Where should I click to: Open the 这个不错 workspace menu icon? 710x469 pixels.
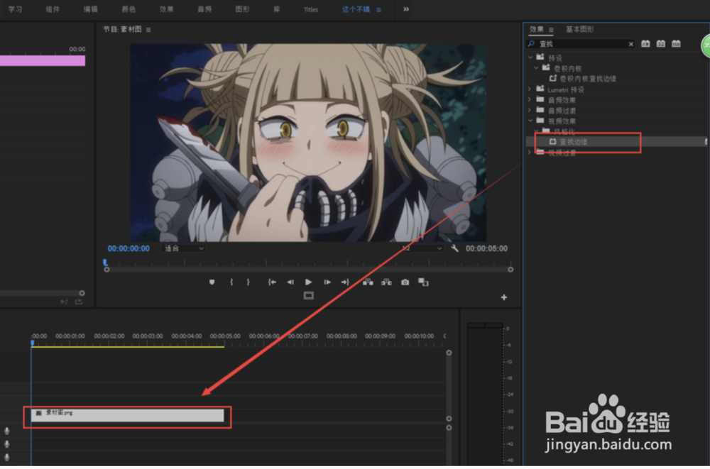[x=379, y=9]
